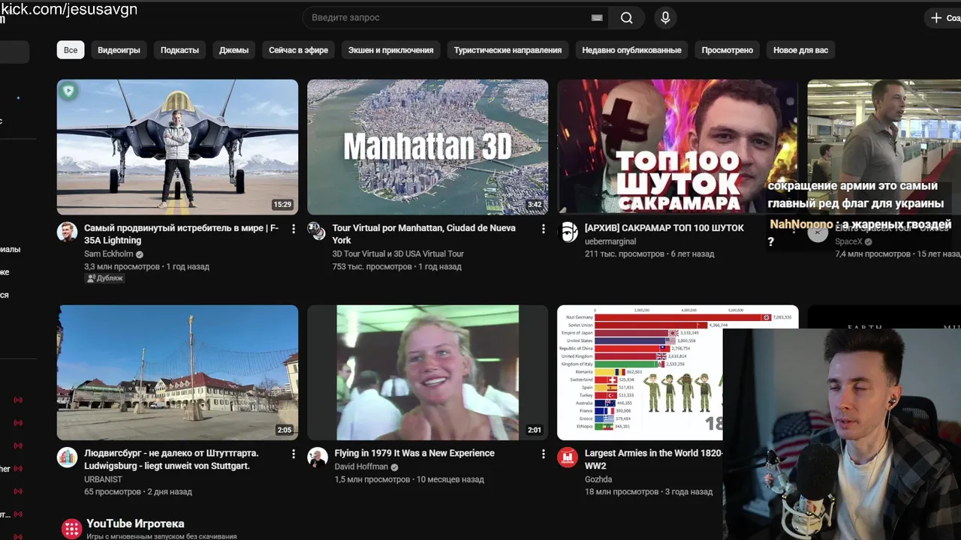Screen dimensions: 961x540
Task: Click the chat overlay close X icon
Action: (818, 232)
